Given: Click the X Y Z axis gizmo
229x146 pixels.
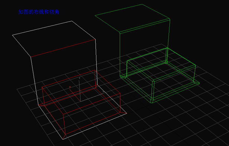Looking at the screenshot, I should tap(86, 89).
